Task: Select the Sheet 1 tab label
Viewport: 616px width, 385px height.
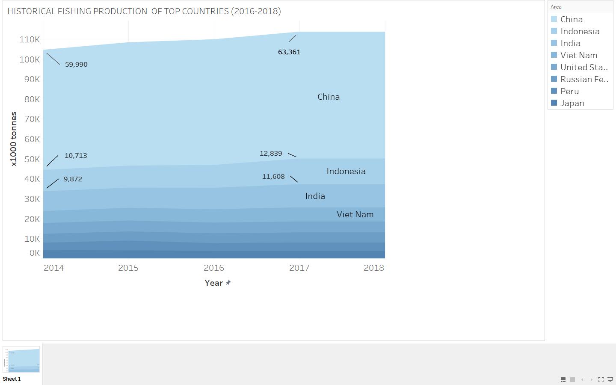Action: (x=12, y=379)
